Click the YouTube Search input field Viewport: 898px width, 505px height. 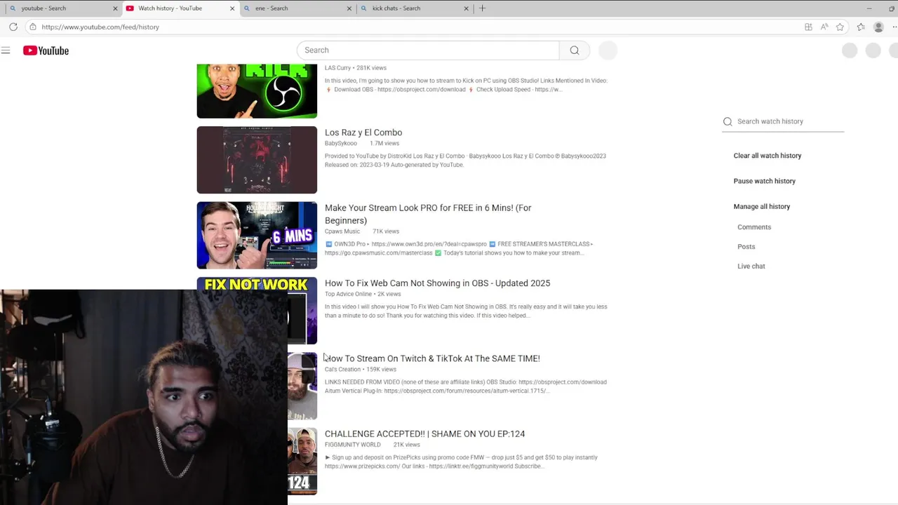tap(428, 50)
